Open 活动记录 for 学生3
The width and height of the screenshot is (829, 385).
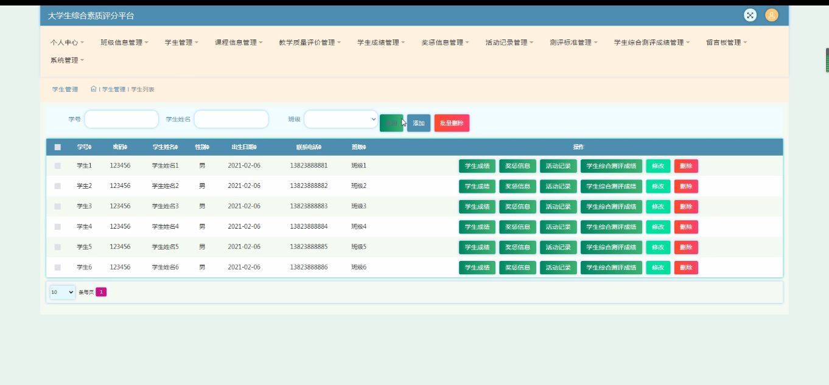point(558,207)
